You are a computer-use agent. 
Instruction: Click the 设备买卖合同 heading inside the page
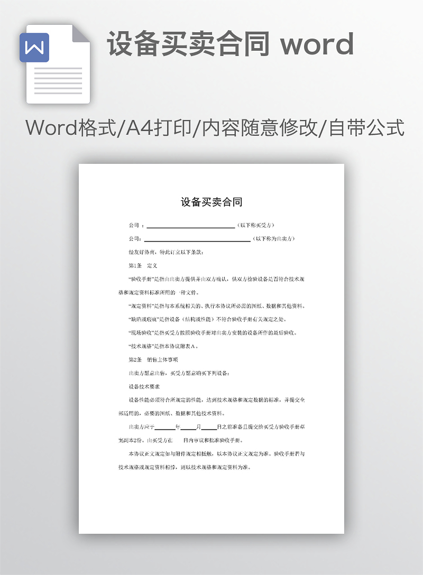point(212,202)
